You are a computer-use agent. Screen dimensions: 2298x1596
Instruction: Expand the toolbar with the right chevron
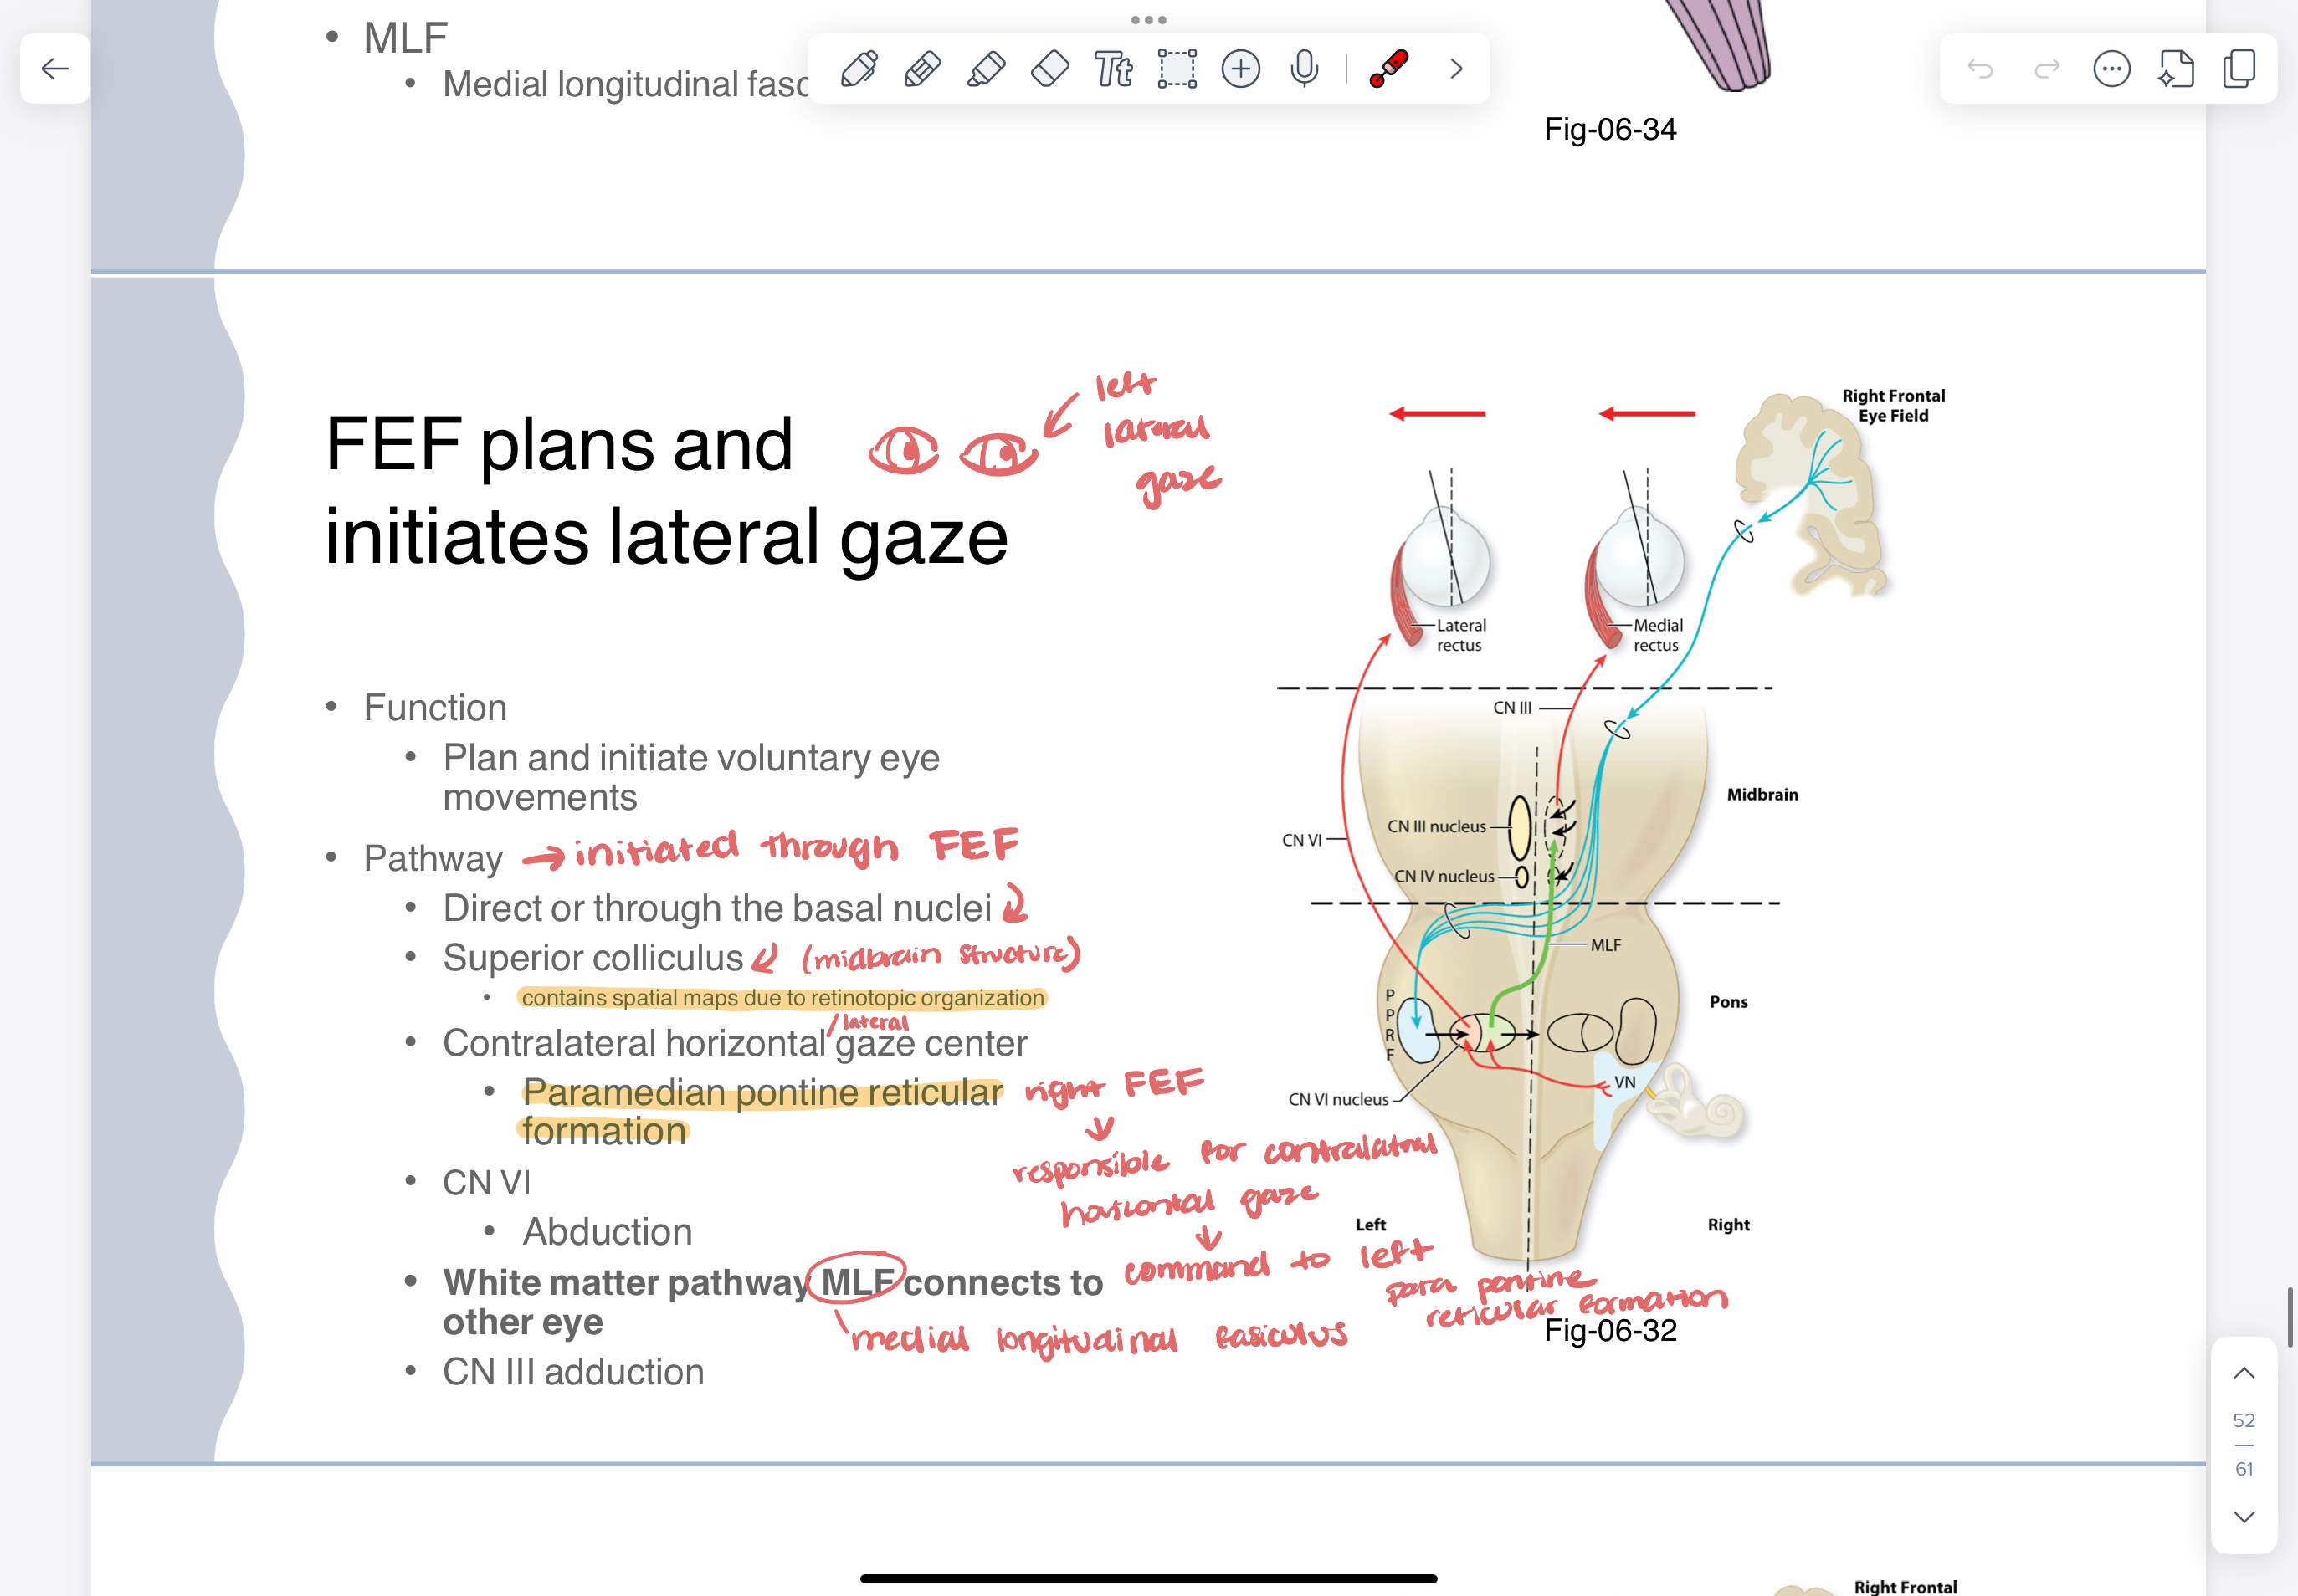tap(1457, 68)
